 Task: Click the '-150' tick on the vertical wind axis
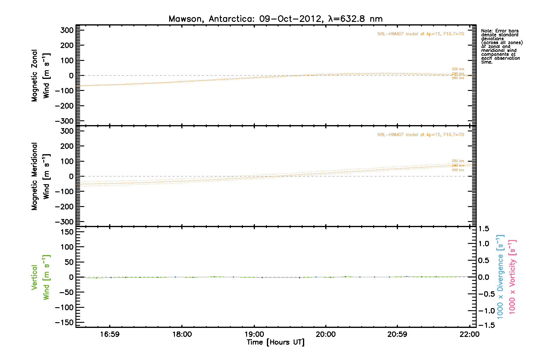tap(64, 322)
